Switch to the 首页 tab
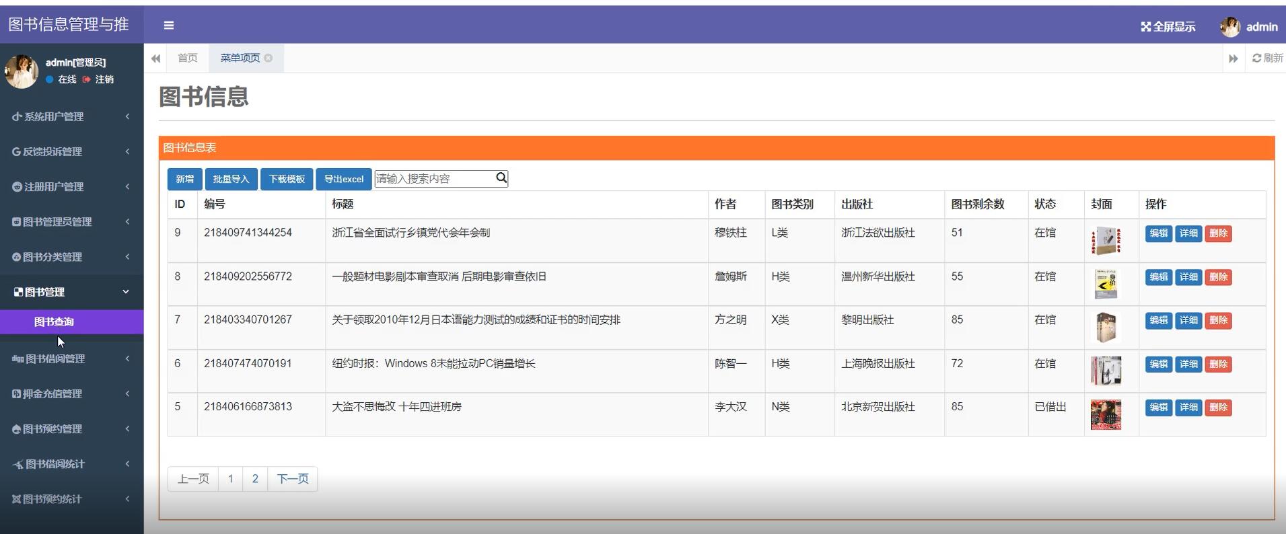The height and width of the screenshot is (534, 1286). 188,58
